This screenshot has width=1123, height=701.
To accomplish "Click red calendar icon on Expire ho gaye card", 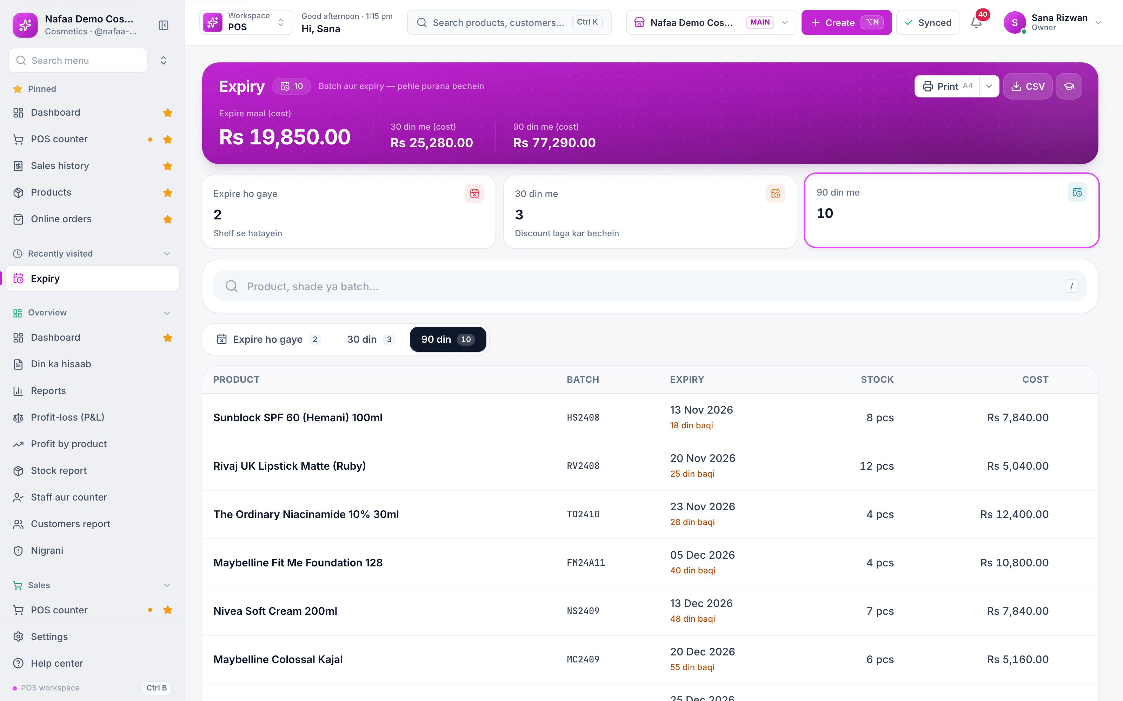I will tap(474, 193).
